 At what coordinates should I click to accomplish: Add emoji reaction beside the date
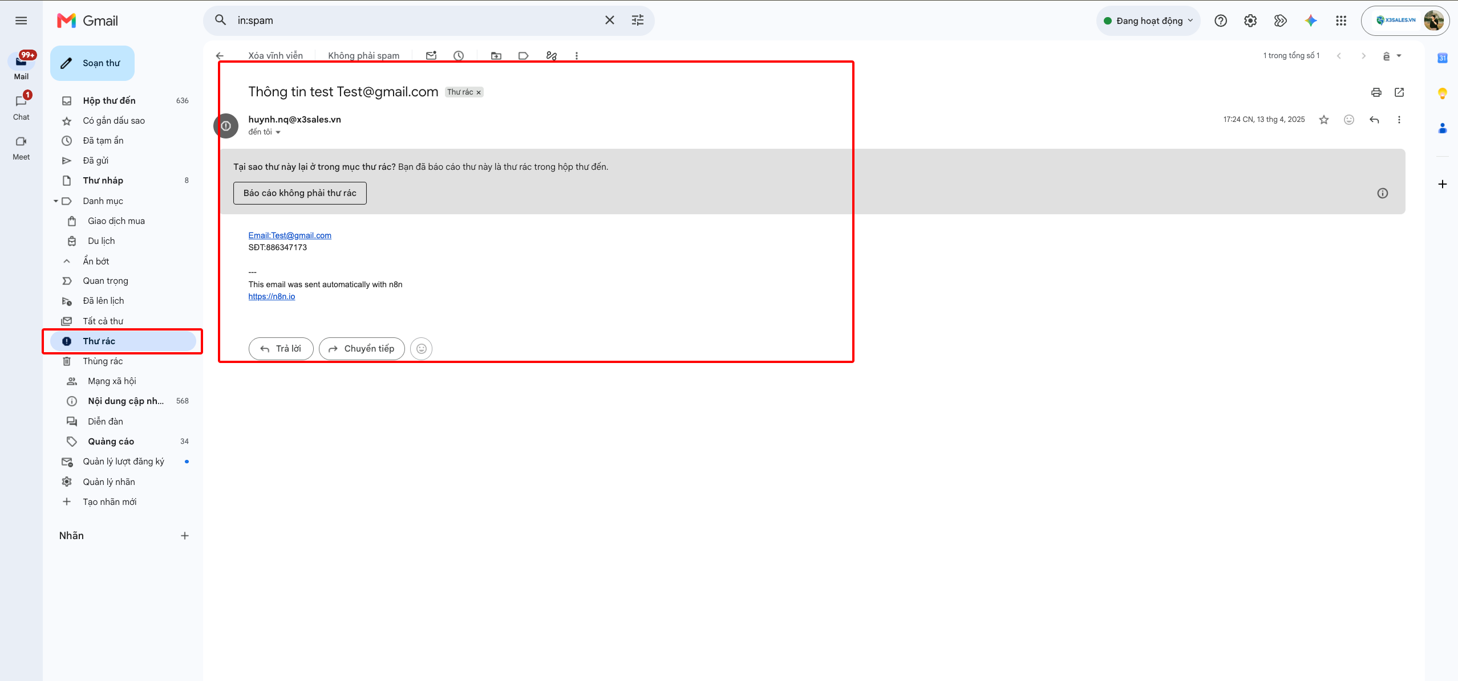pyautogui.click(x=1349, y=120)
